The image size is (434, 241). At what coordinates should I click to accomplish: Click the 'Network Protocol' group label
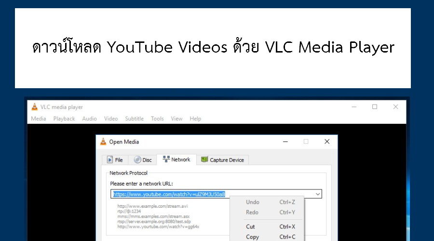coord(128,173)
